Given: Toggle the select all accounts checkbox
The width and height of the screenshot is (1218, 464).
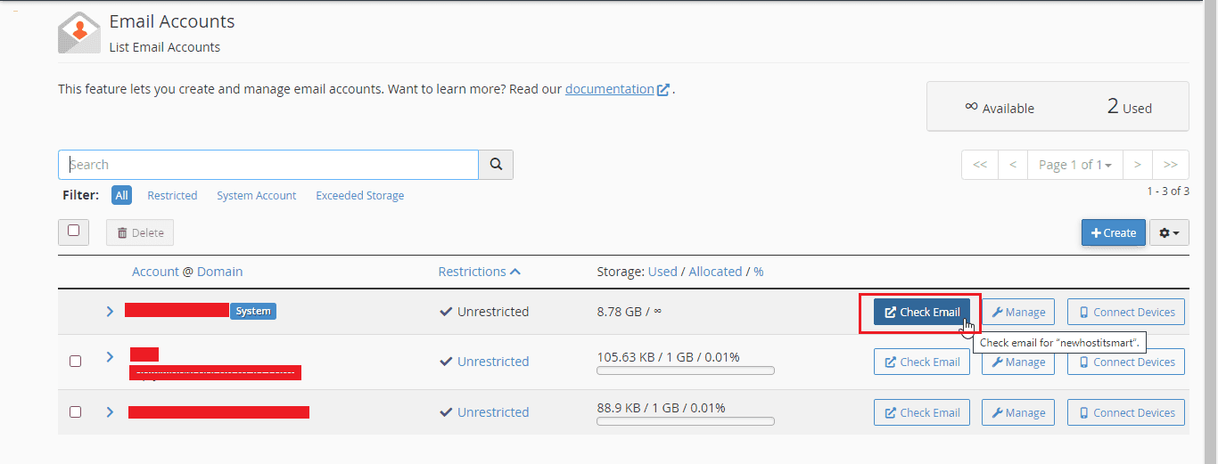Looking at the screenshot, I should (73, 231).
